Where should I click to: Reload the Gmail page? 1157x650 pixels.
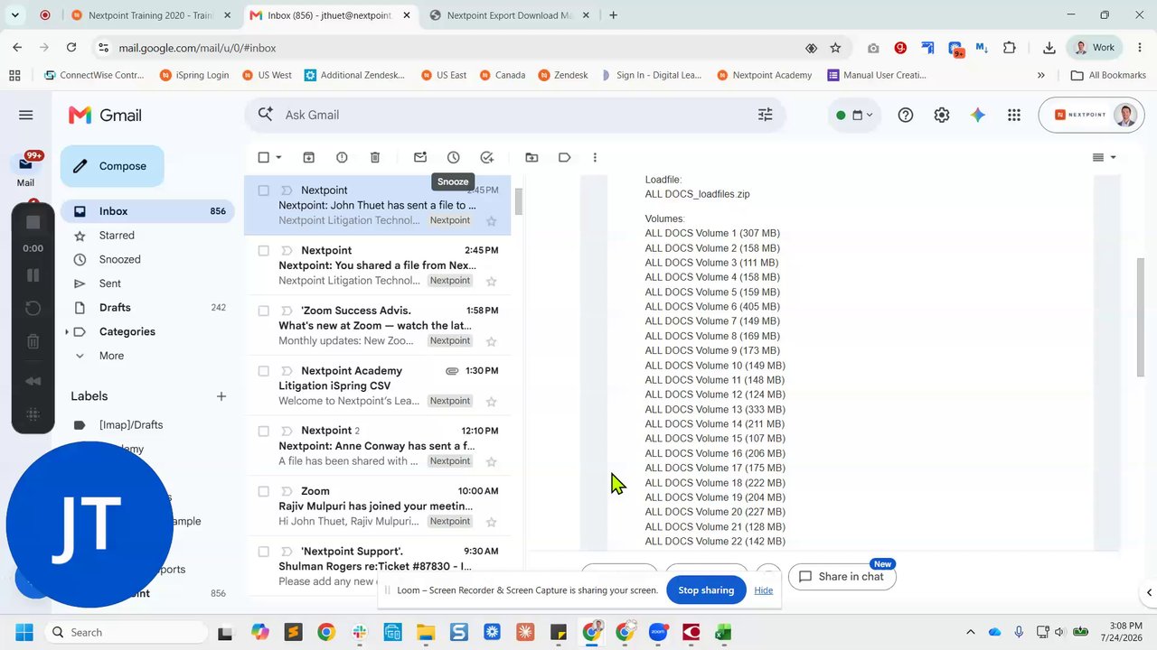tap(71, 48)
